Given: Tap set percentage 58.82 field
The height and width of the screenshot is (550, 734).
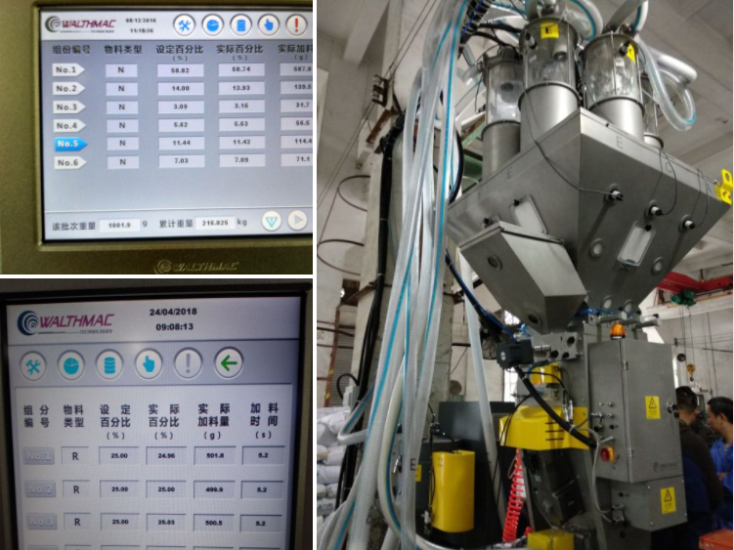Looking at the screenshot, I should [x=180, y=70].
